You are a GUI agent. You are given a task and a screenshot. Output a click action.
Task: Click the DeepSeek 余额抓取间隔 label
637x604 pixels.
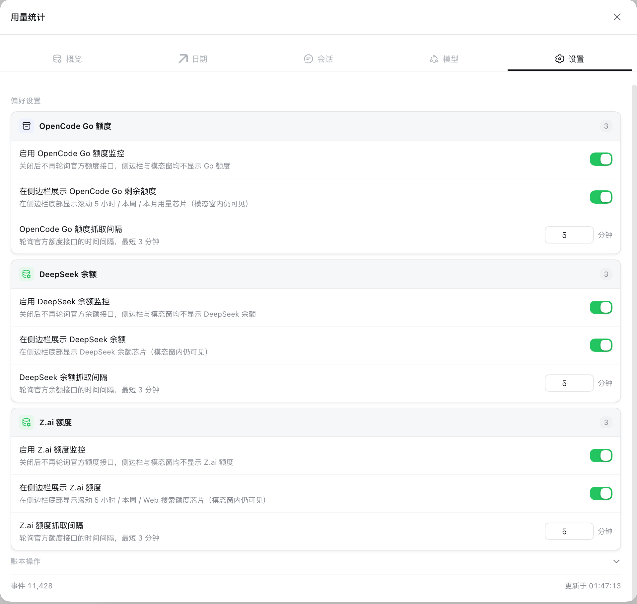point(63,377)
